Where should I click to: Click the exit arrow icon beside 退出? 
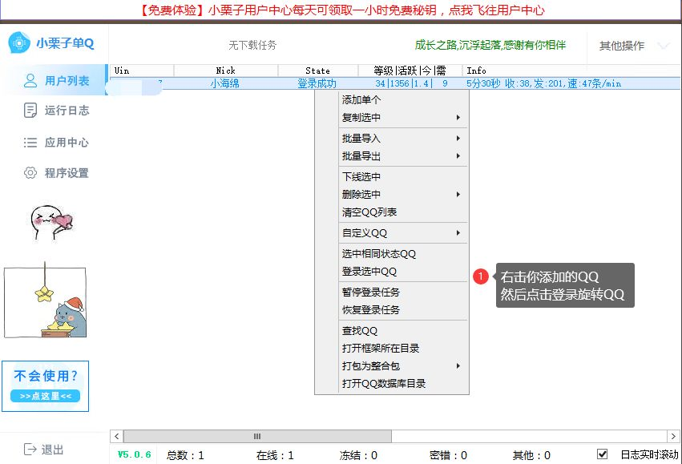pyautogui.click(x=30, y=450)
